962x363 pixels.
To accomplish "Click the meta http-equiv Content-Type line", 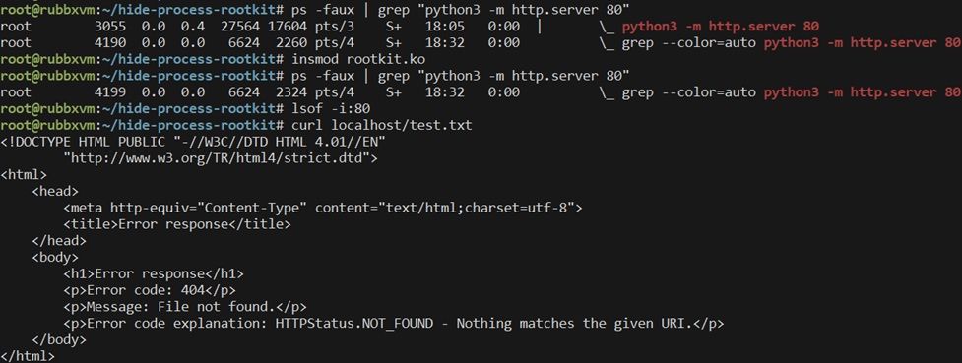I will (322, 208).
